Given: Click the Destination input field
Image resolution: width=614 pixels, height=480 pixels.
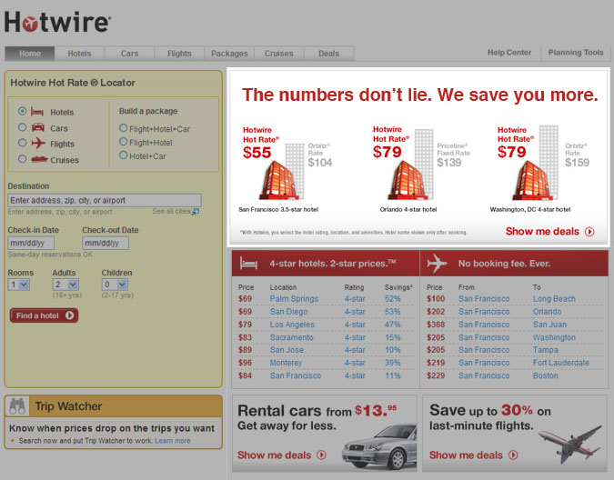Looking at the screenshot, I should (x=105, y=200).
